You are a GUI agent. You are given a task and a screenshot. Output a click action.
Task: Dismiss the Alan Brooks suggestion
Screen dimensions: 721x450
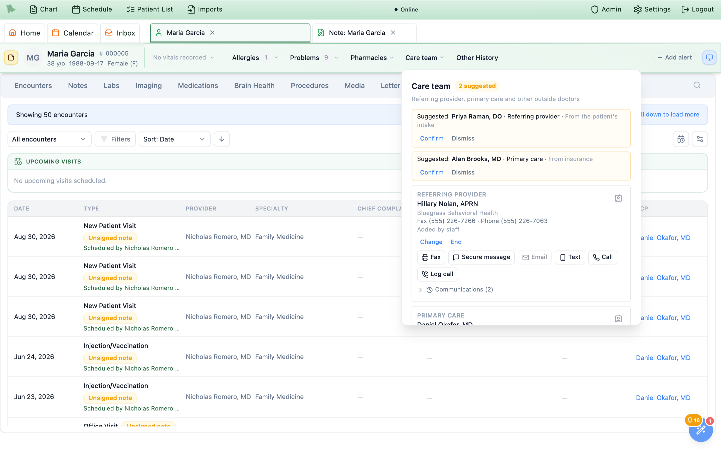click(x=463, y=172)
